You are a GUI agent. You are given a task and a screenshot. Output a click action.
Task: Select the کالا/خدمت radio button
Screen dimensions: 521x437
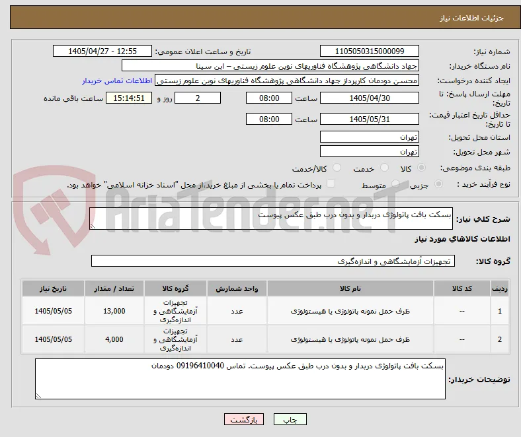(x=337, y=168)
